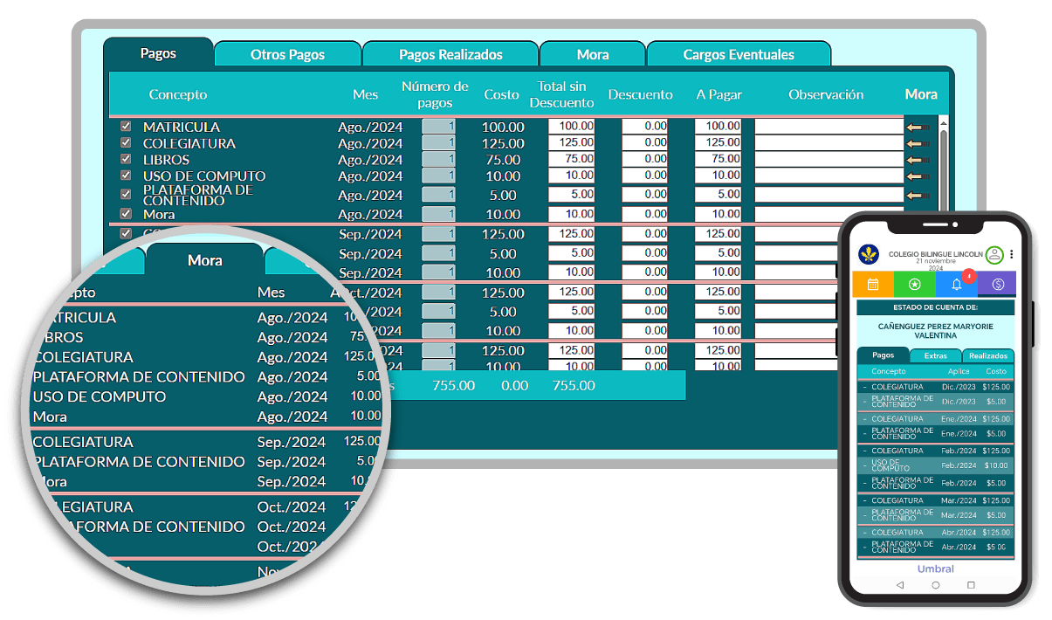
Task: Open notifications bell icon with red badge
Action: coord(956,284)
